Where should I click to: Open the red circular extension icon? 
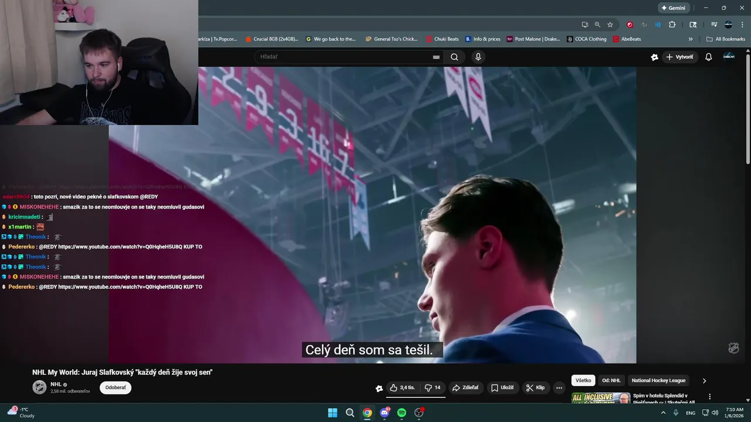630,25
